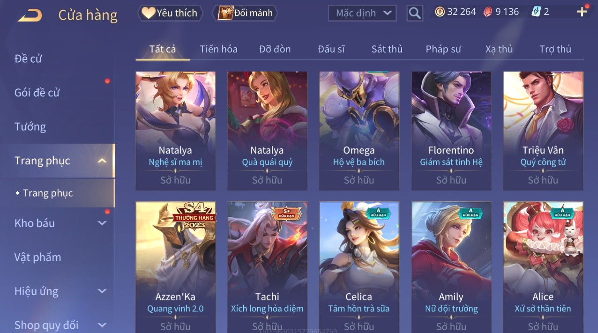The height and width of the screenshot is (333, 598).
Task: Select Natalya Nghệ sĩ ma mị skin
Action: 176,131
